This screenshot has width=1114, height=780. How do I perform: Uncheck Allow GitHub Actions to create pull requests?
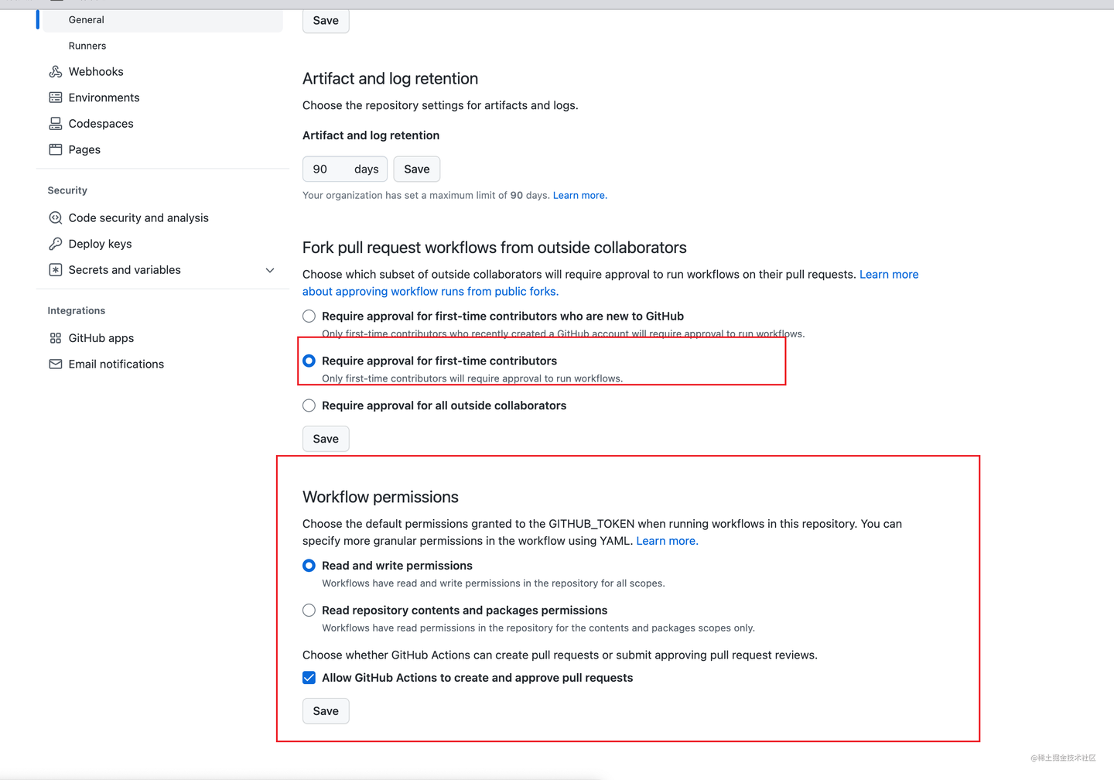(x=309, y=677)
